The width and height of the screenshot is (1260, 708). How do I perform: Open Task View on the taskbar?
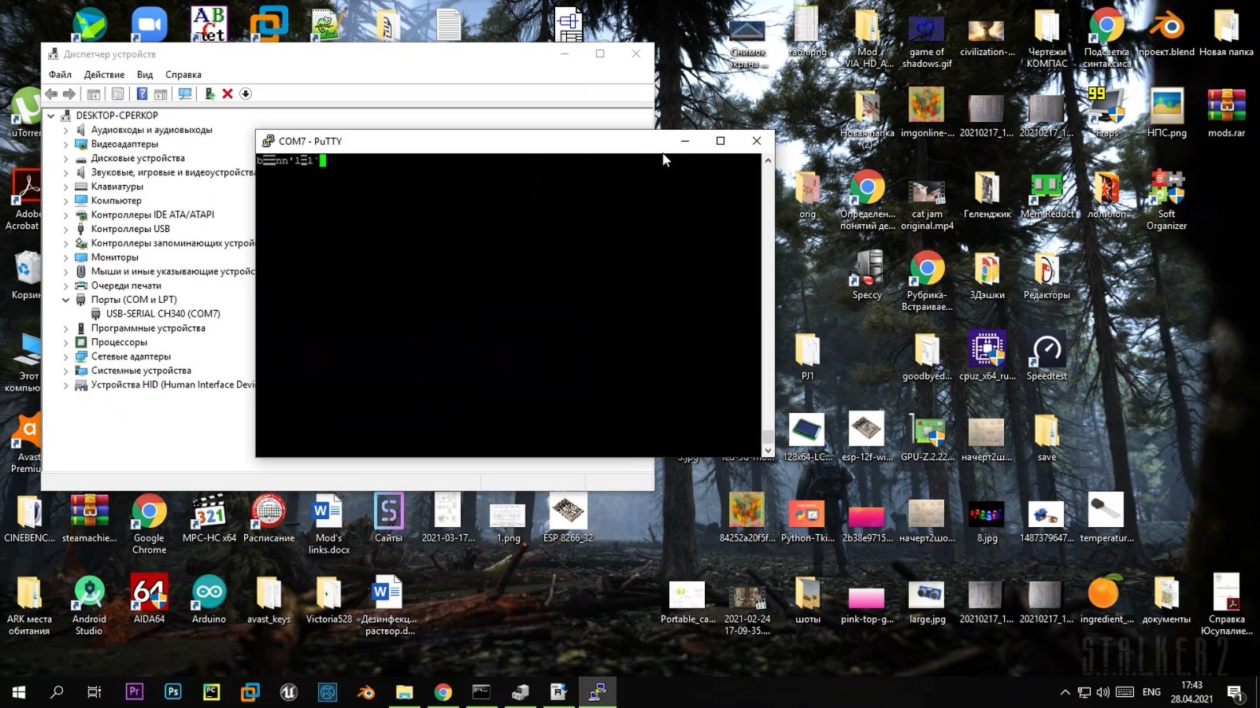[94, 692]
